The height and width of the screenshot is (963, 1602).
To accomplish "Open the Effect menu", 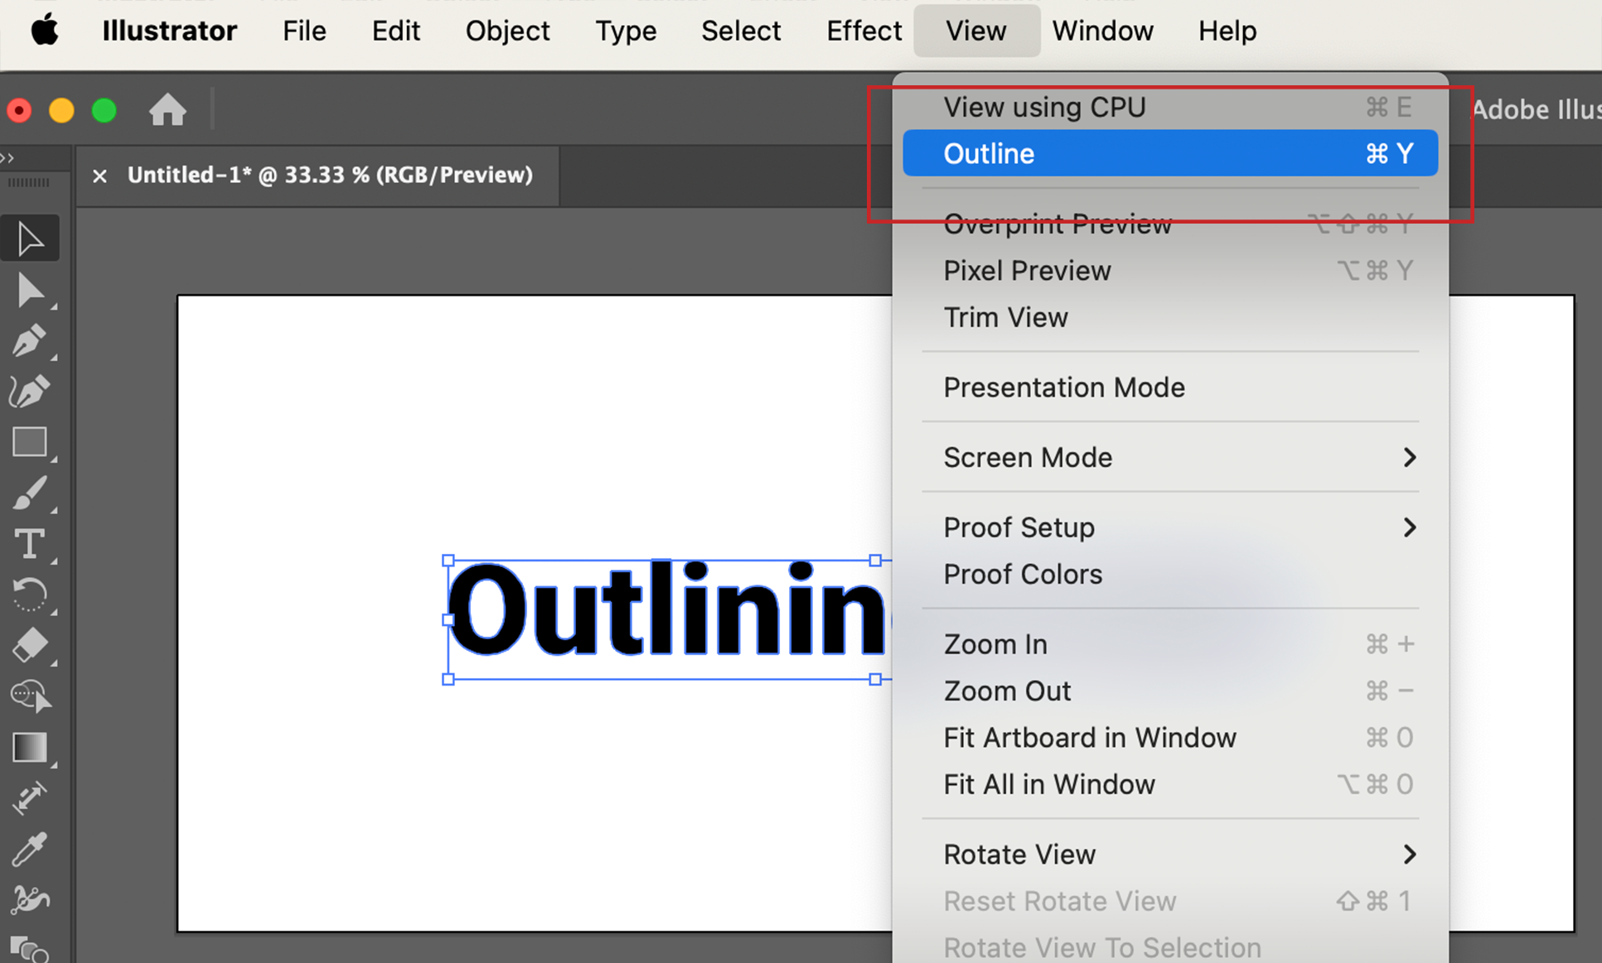I will [864, 31].
